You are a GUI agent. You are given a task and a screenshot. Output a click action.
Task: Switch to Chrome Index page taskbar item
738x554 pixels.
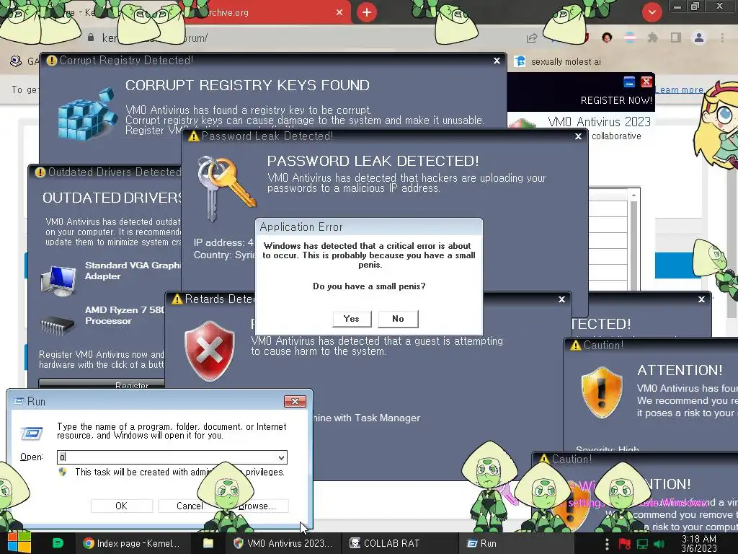[131, 543]
